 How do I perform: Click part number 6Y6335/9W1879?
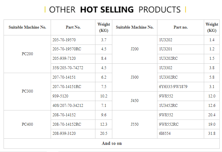point(173,87)
